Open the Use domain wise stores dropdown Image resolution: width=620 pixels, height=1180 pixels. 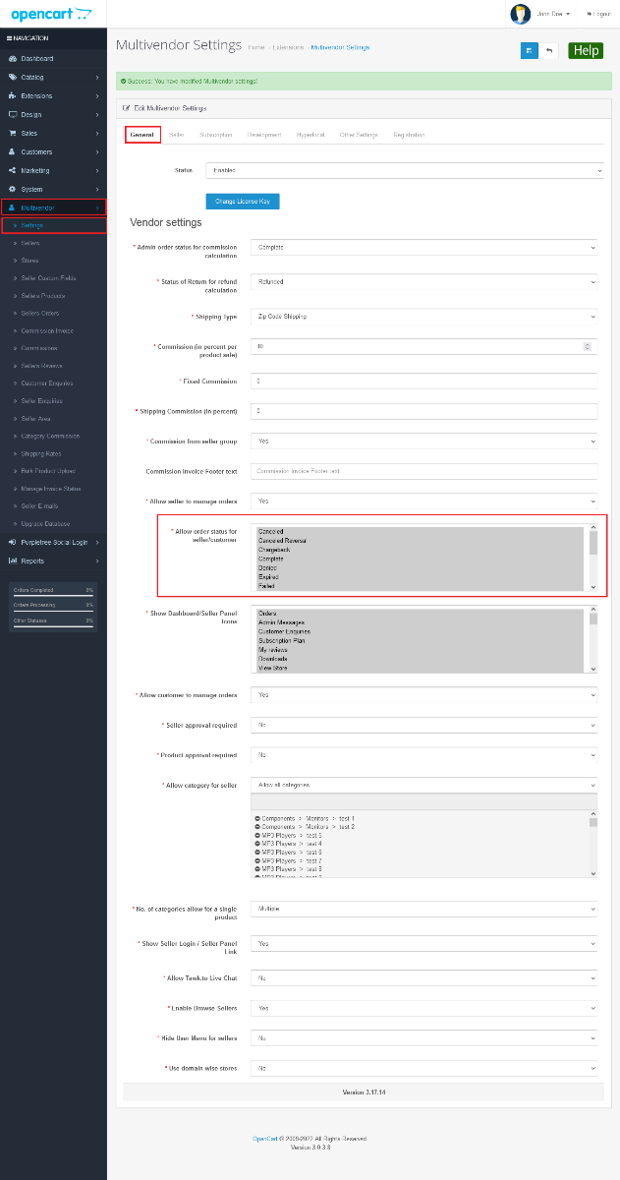[x=423, y=1067]
